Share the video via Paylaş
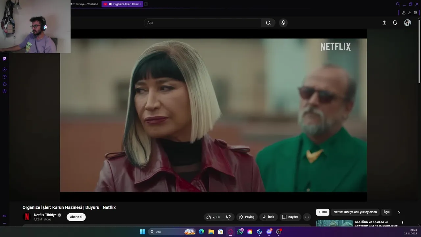 coord(246,217)
